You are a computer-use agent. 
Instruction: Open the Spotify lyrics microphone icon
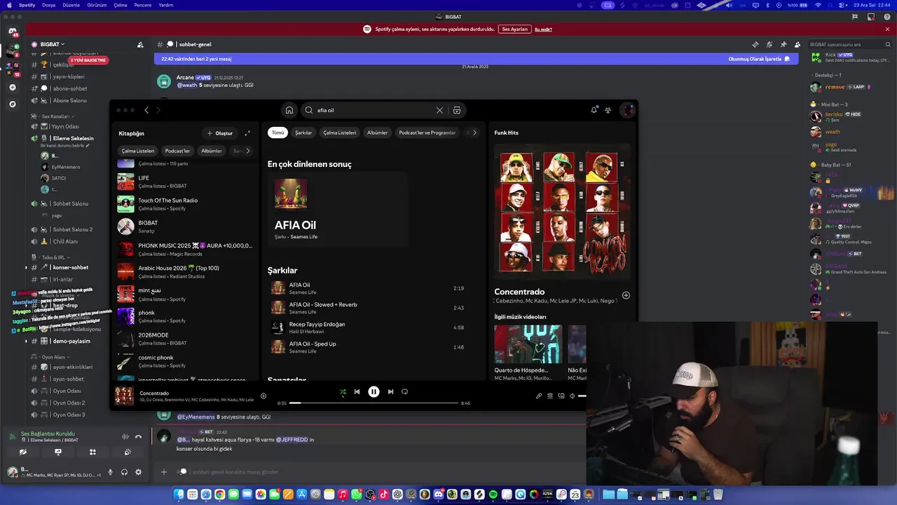point(539,396)
